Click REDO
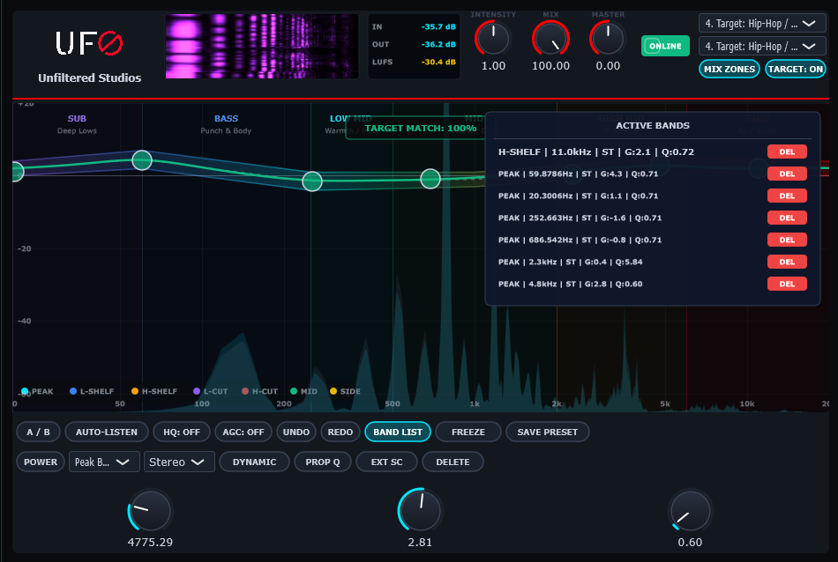This screenshot has width=838, height=562. (340, 432)
